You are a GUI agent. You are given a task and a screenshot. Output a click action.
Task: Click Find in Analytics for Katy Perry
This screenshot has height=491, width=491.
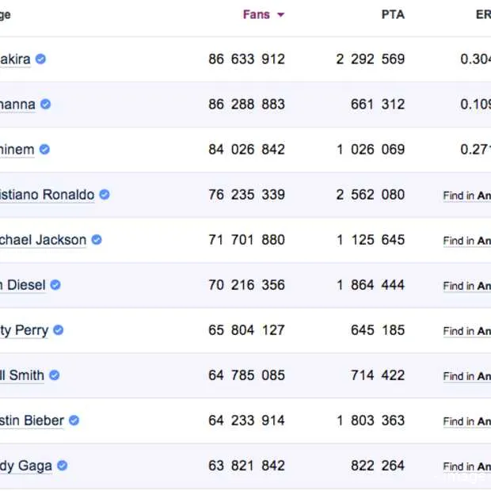point(467,331)
